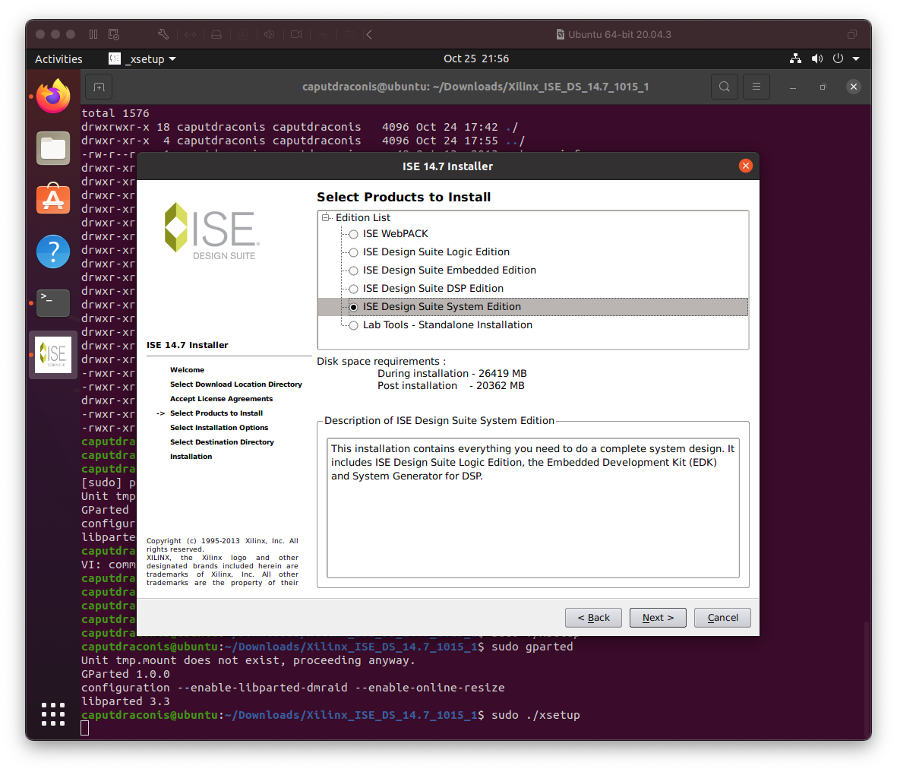Cancel the ISE installation
The height and width of the screenshot is (772, 897).
pyautogui.click(x=722, y=618)
